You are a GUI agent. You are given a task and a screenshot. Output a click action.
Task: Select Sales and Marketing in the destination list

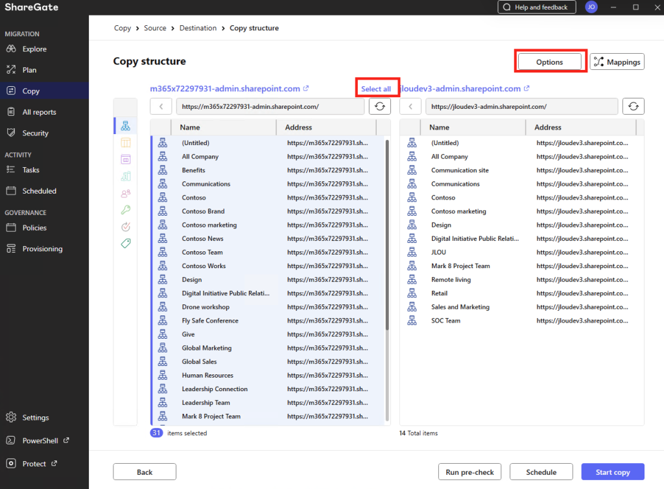pyautogui.click(x=522, y=307)
